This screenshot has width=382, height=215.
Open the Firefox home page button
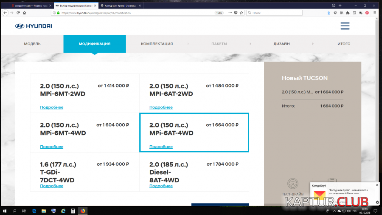click(24, 13)
